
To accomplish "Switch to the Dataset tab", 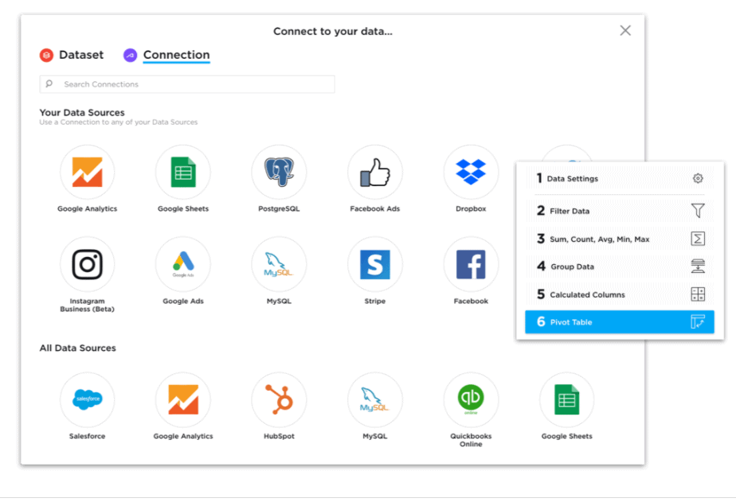I will (x=72, y=55).
